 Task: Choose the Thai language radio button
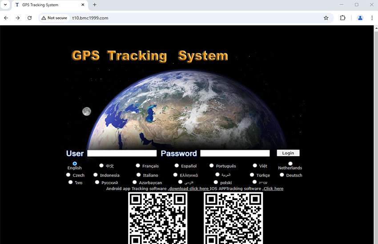tap(70, 182)
